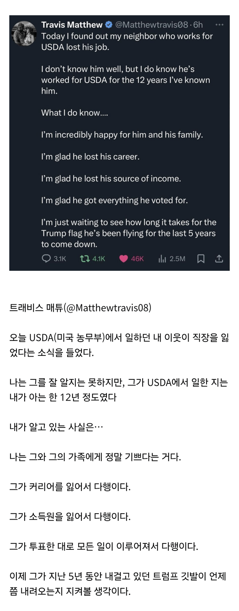Click the 3.1K reply count

coord(60,259)
